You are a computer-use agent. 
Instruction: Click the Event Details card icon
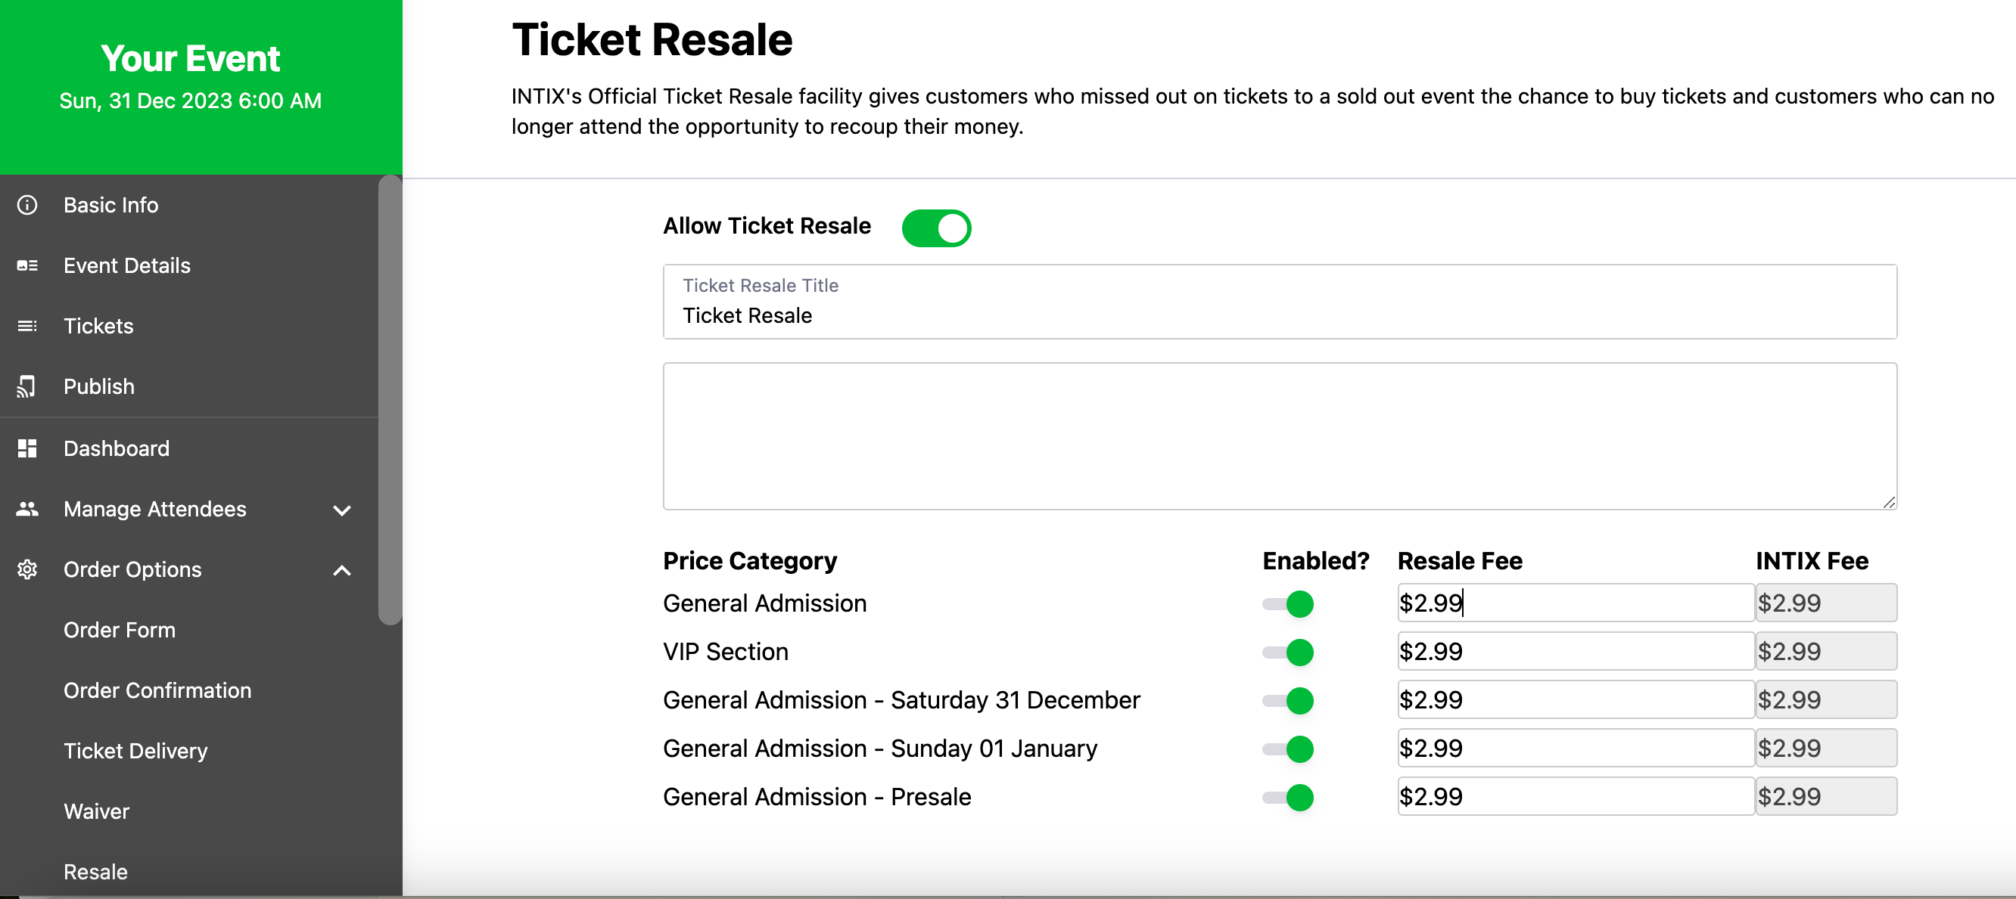pos(27,266)
